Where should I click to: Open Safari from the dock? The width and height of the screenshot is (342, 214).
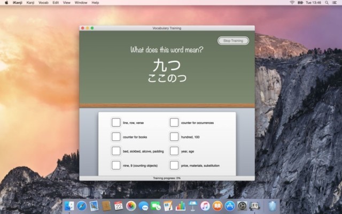click(82, 205)
